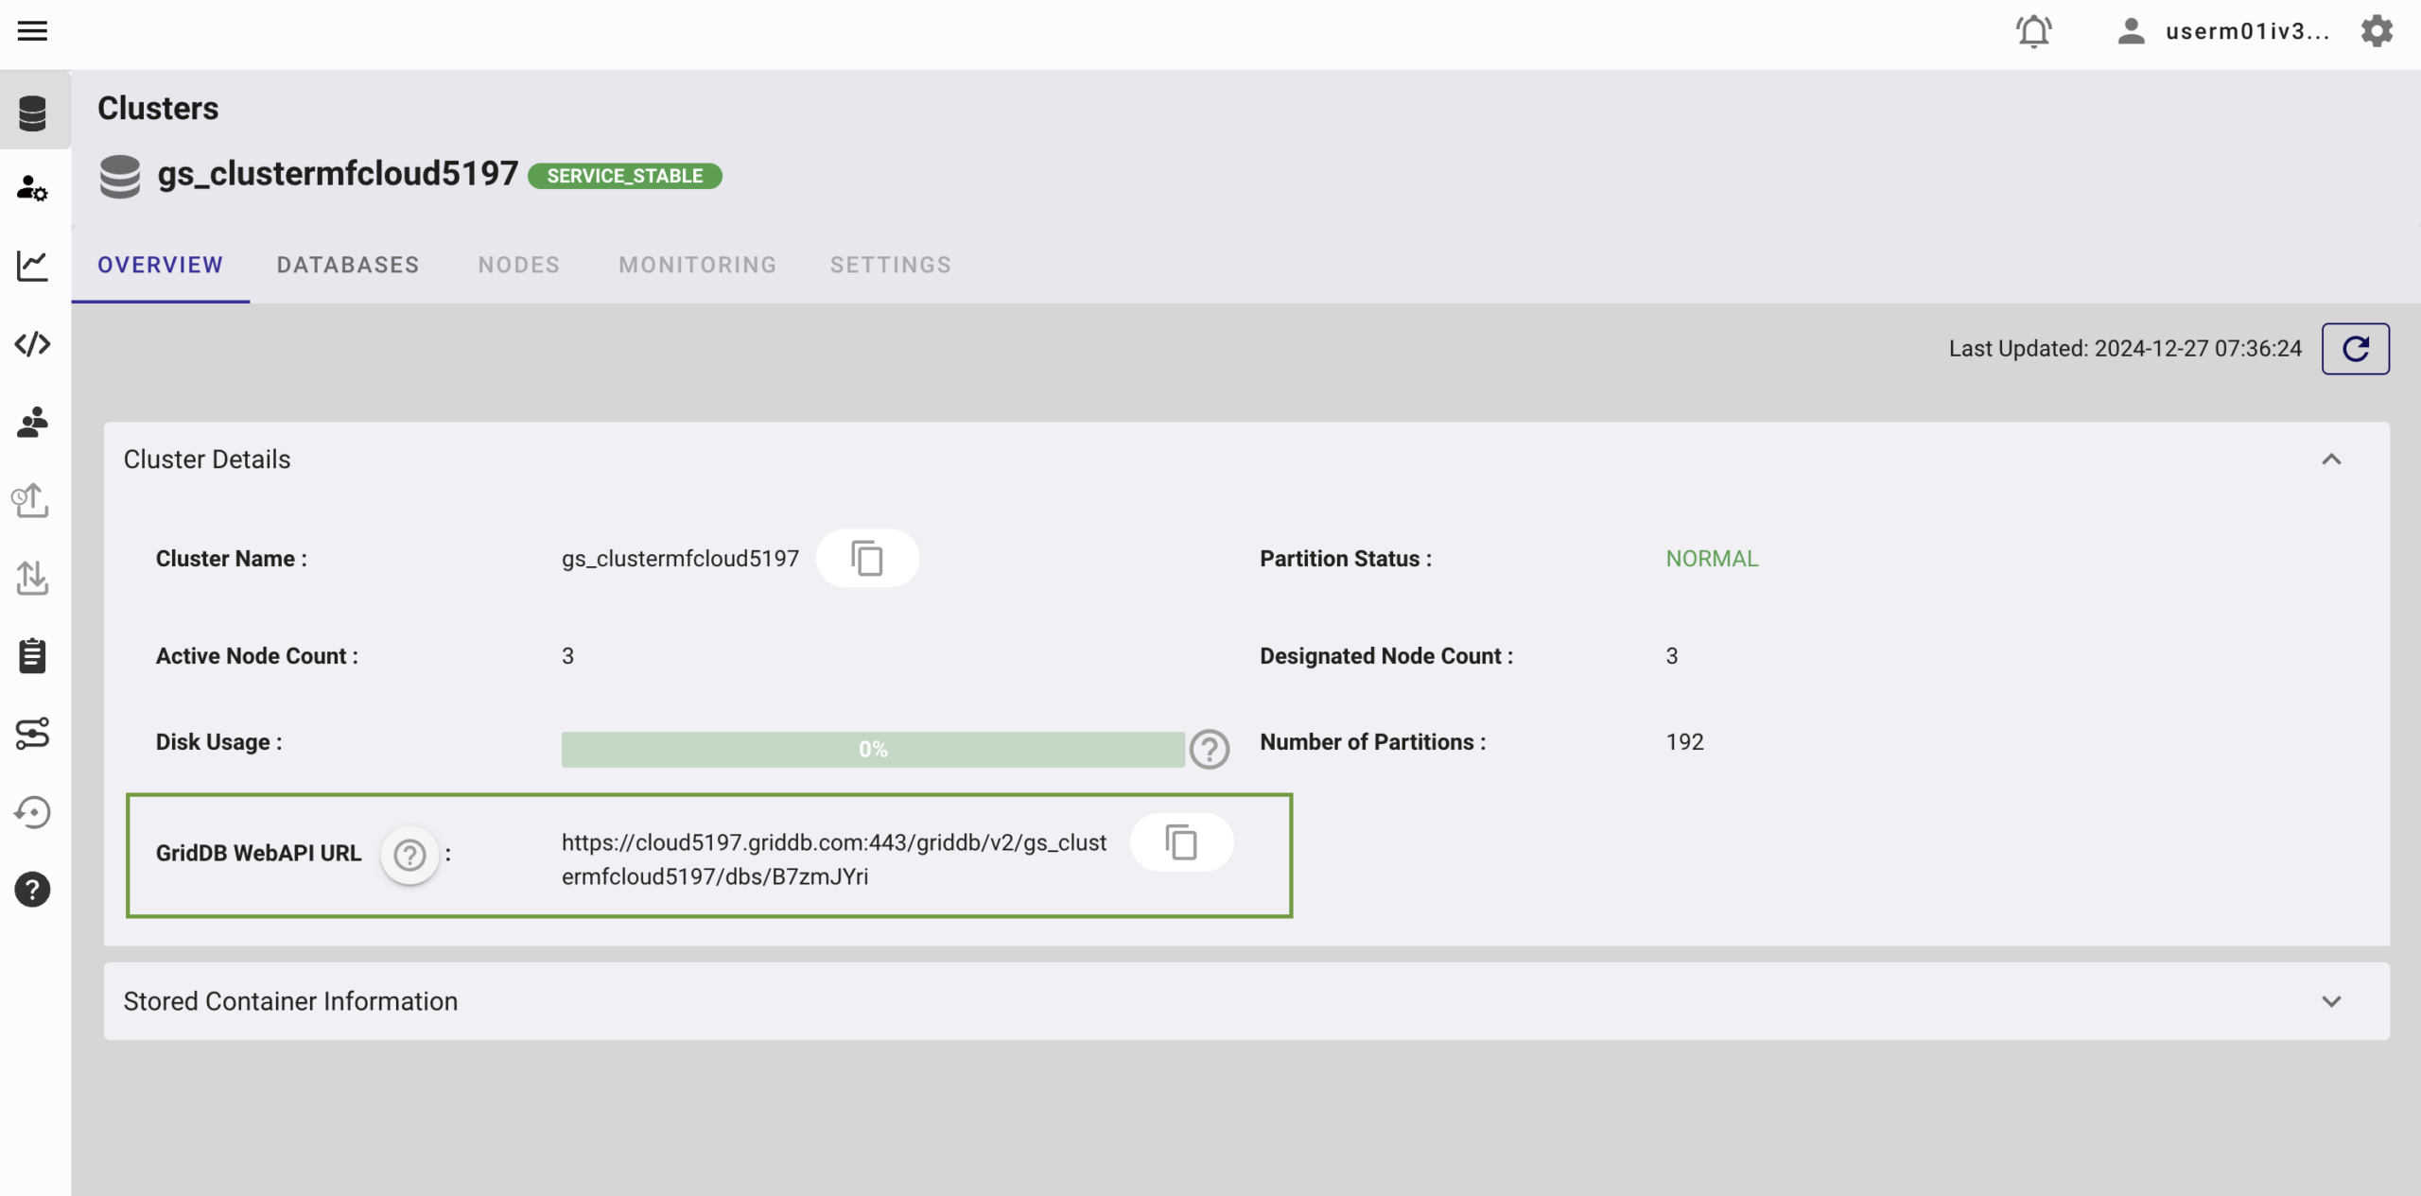Click the chart monitoring sidebar icon

(32, 266)
